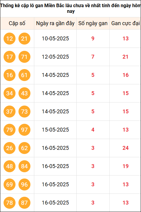Click the 15-05-2025 date cell
Image resolution: width=141 pixels, height=212 pixels.
point(55,130)
